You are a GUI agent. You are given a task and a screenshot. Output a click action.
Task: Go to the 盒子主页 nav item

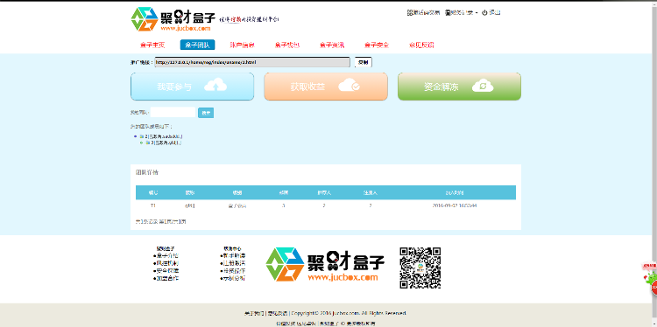[152, 45]
